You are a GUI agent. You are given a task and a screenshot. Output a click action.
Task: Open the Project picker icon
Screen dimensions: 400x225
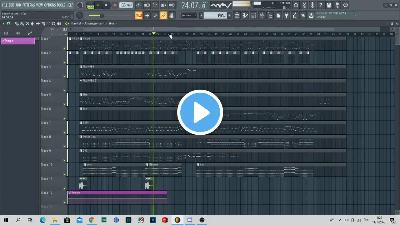click(278, 15)
